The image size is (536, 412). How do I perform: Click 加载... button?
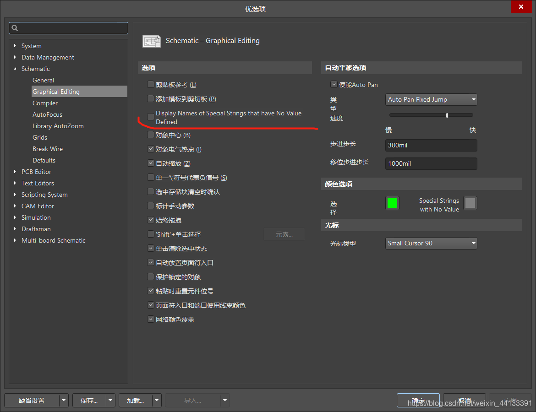coord(135,401)
